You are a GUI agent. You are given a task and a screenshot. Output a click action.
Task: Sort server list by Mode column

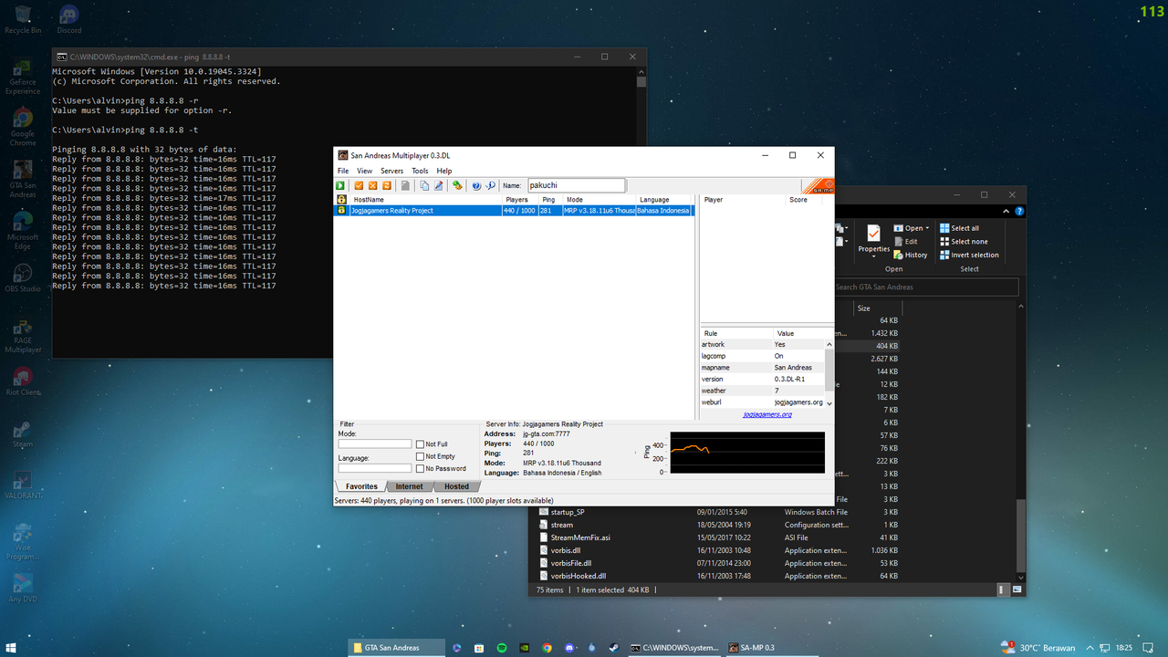[x=599, y=200]
